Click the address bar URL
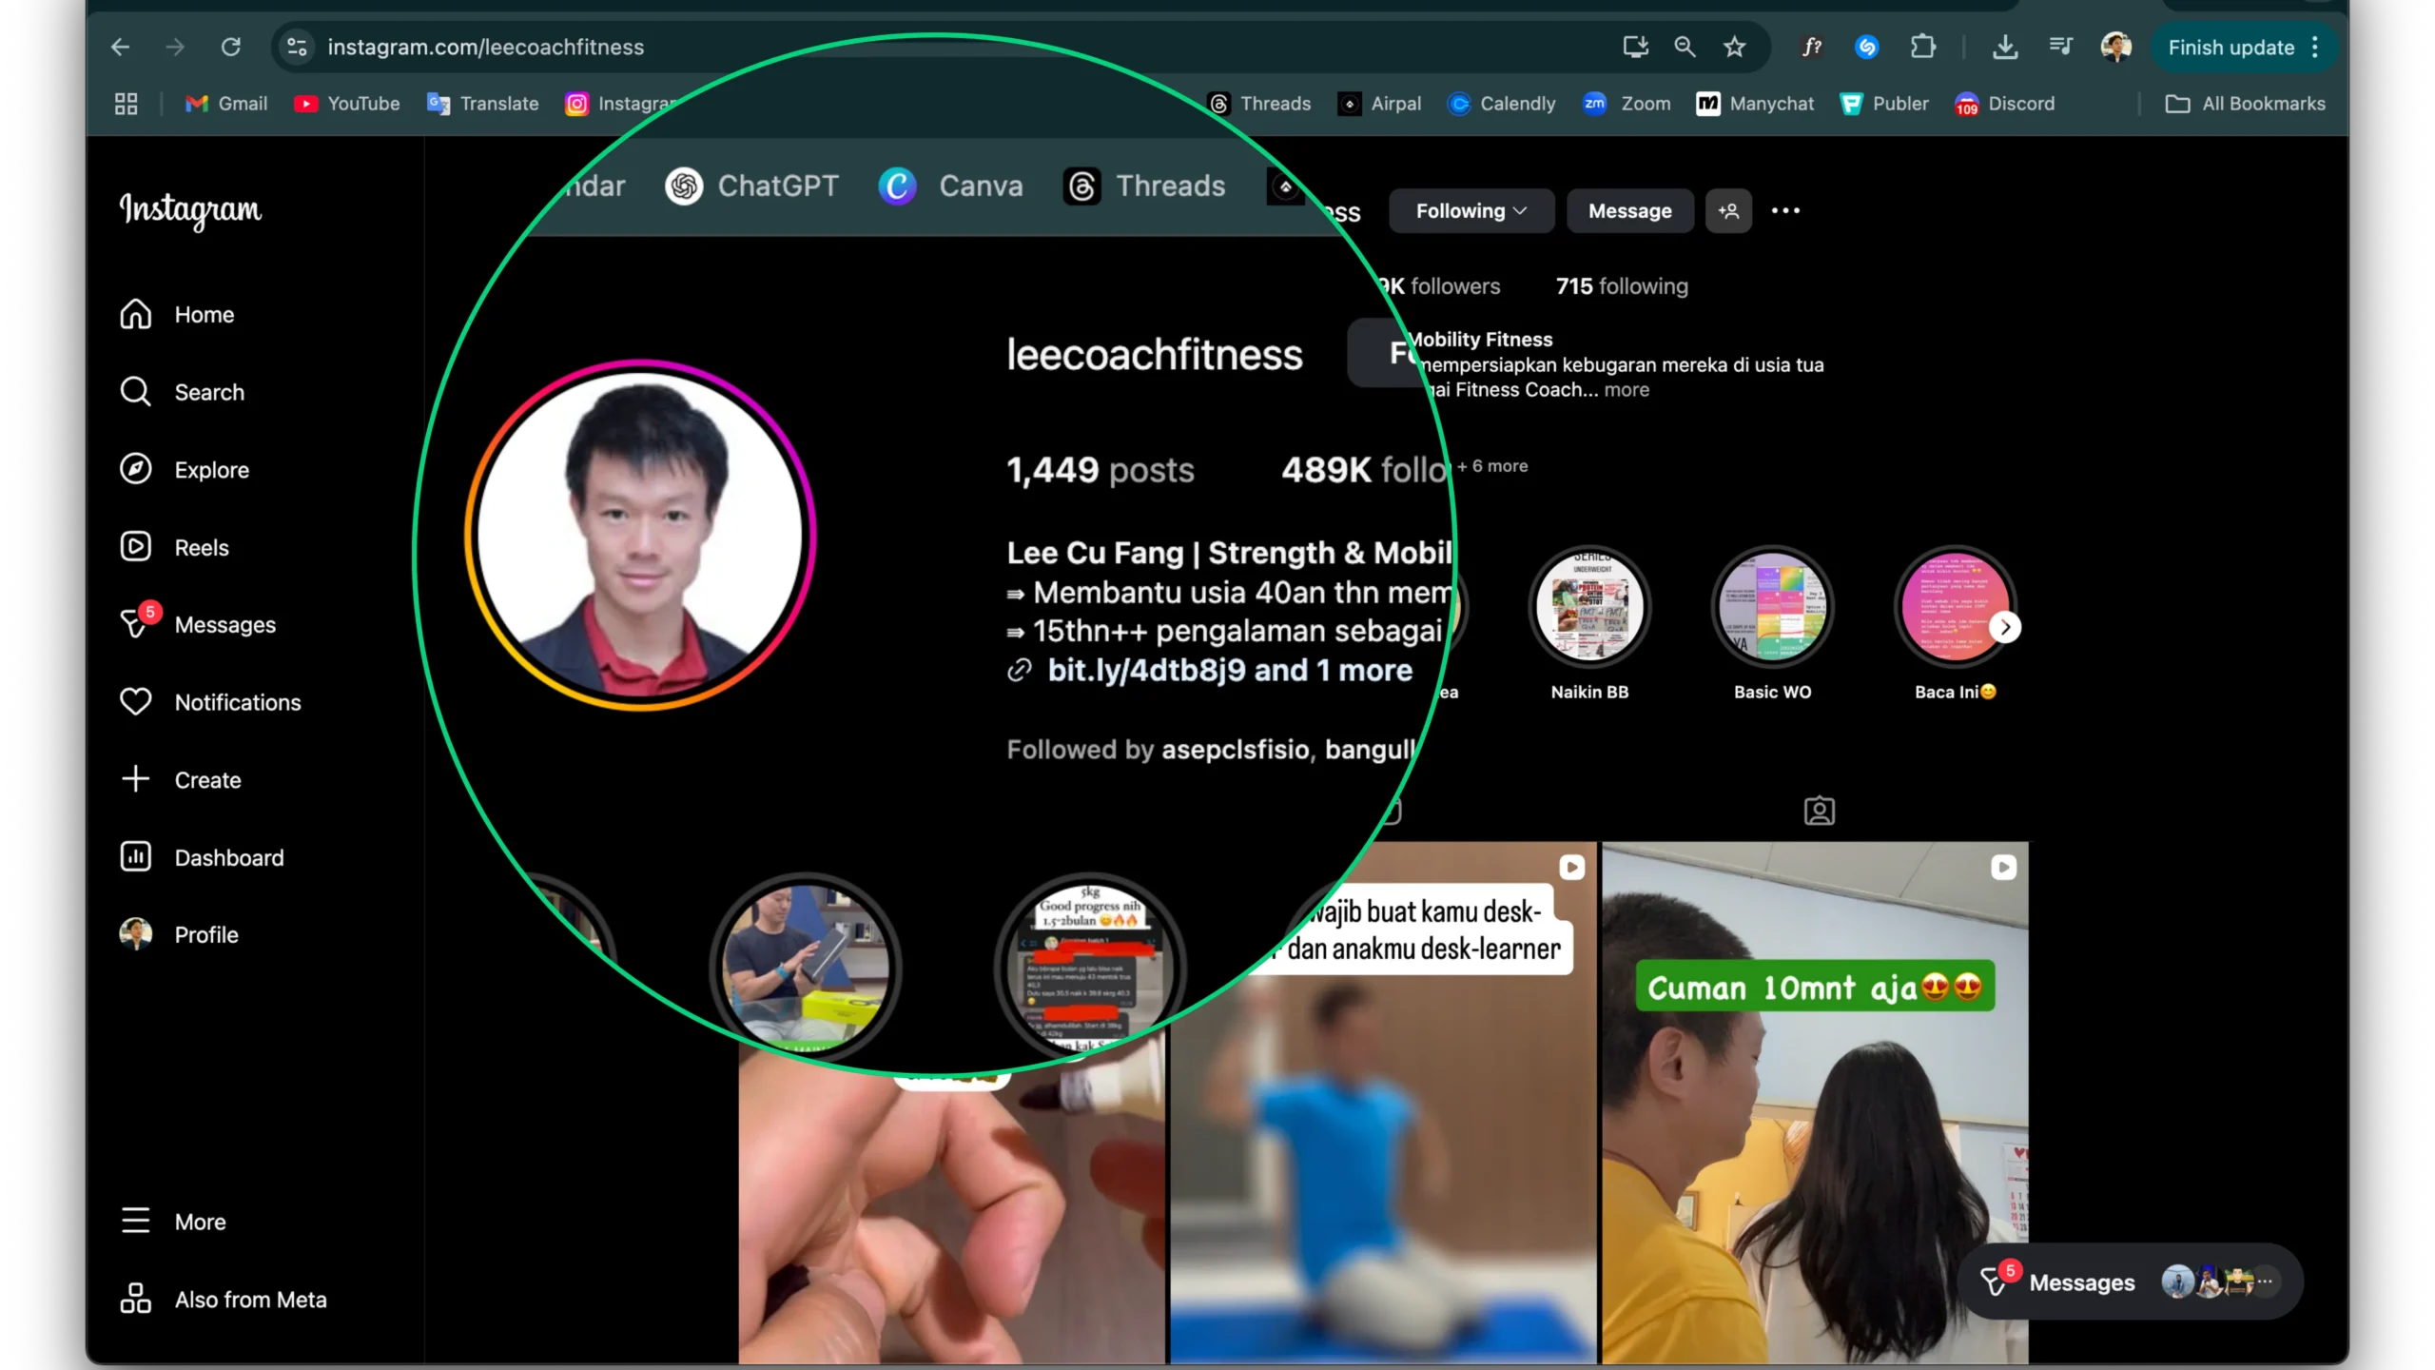Screen dimensions: 2435x1370 point(485,47)
